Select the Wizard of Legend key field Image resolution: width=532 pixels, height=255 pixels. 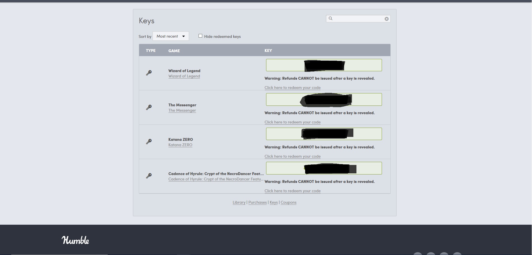click(324, 65)
